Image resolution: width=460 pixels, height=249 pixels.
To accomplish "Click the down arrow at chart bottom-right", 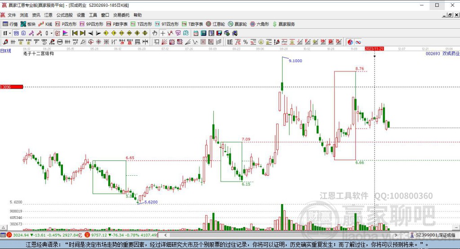I will pyautogui.click(x=456, y=227).
